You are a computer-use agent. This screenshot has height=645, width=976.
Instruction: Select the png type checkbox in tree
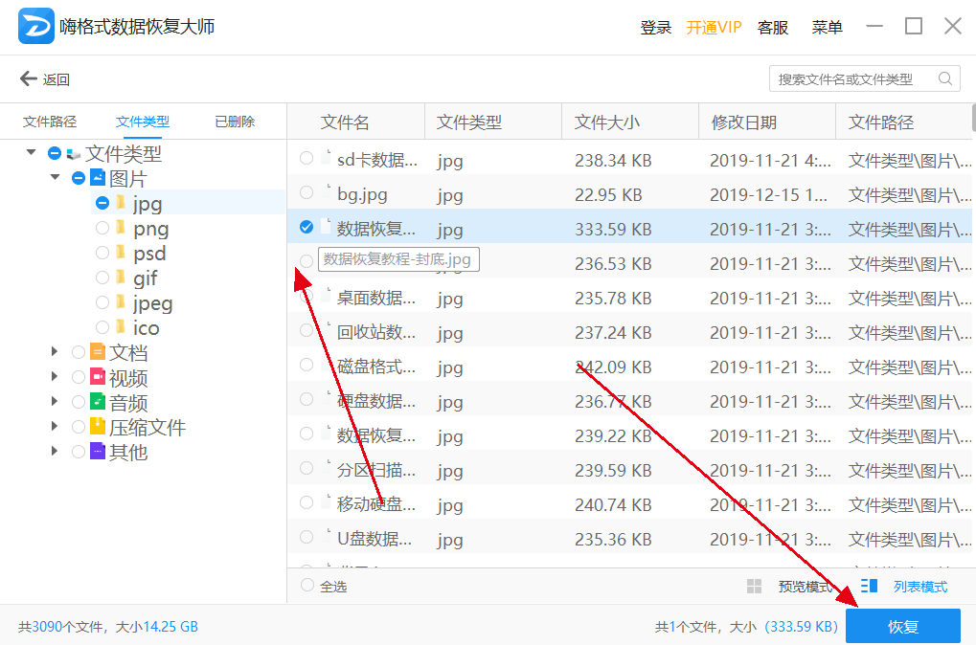point(102,228)
